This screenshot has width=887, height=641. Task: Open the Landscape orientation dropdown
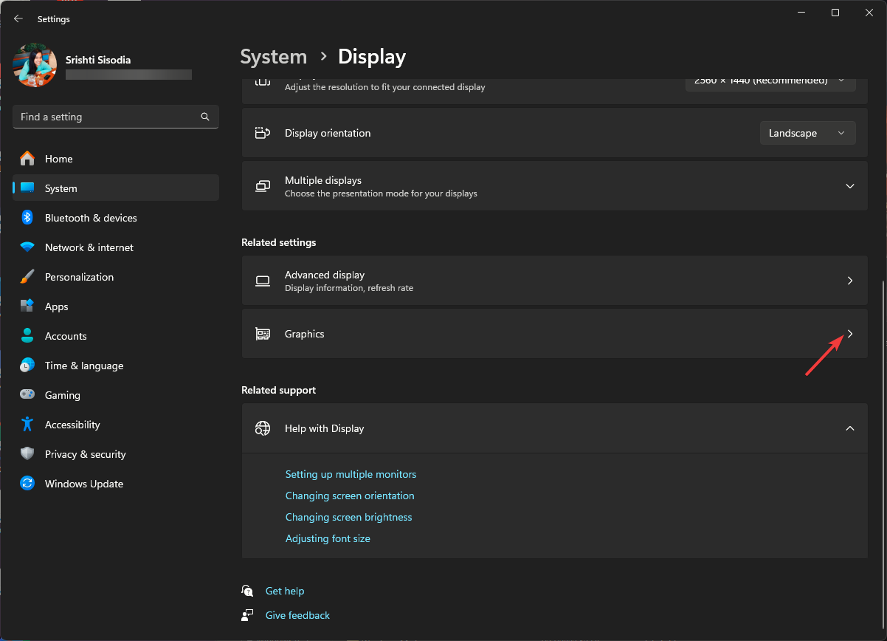click(807, 133)
